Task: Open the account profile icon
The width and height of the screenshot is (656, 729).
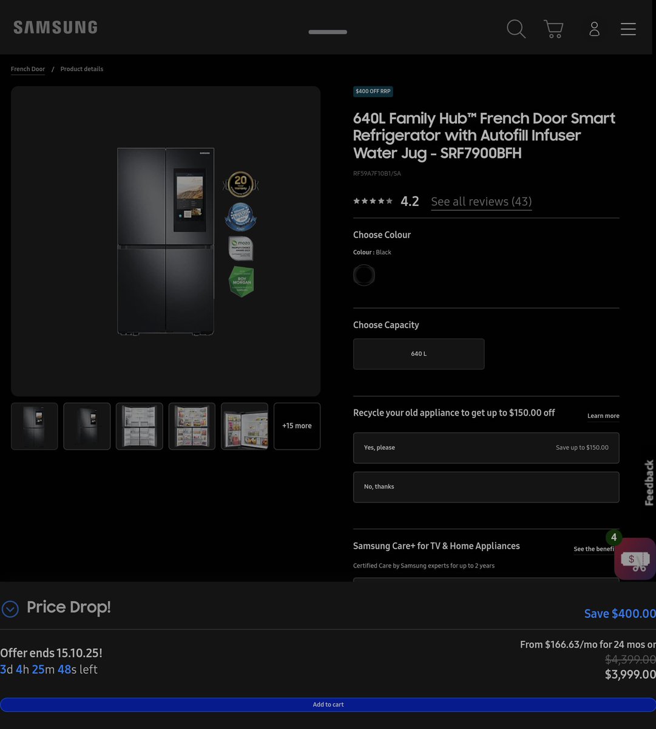Action: click(x=594, y=29)
